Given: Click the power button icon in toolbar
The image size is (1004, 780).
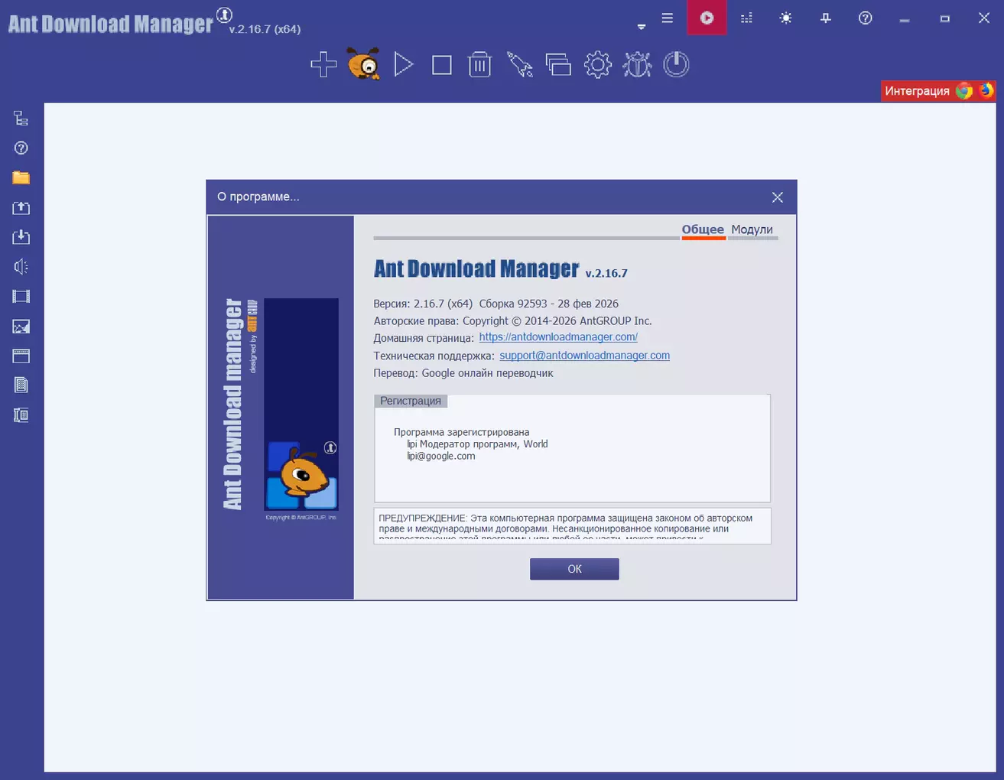Looking at the screenshot, I should pos(676,64).
